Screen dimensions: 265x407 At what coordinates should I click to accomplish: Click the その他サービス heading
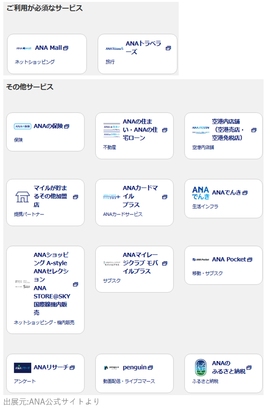[29, 87]
